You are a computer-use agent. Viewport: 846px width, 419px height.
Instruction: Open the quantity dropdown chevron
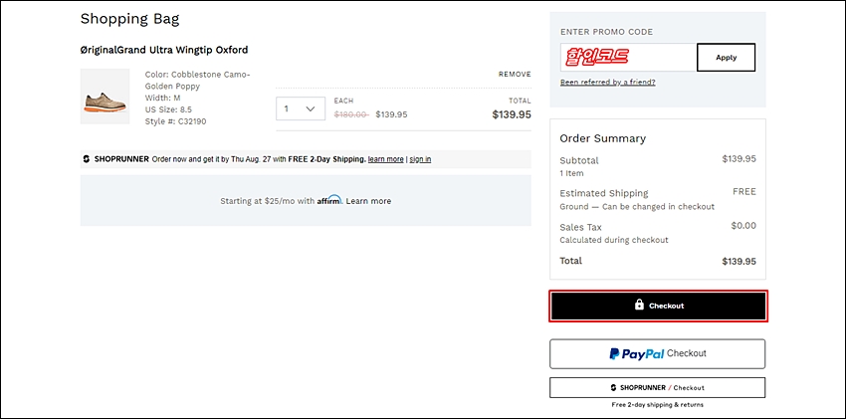311,108
